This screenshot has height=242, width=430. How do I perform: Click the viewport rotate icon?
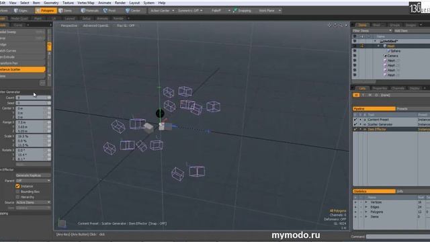click(x=335, y=26)
